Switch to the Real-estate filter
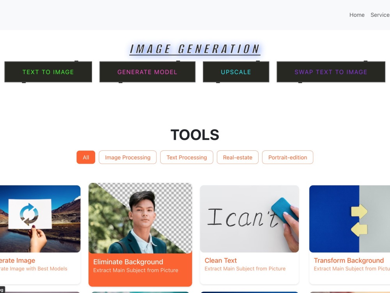Screen dimensions: 390x293 238,157
